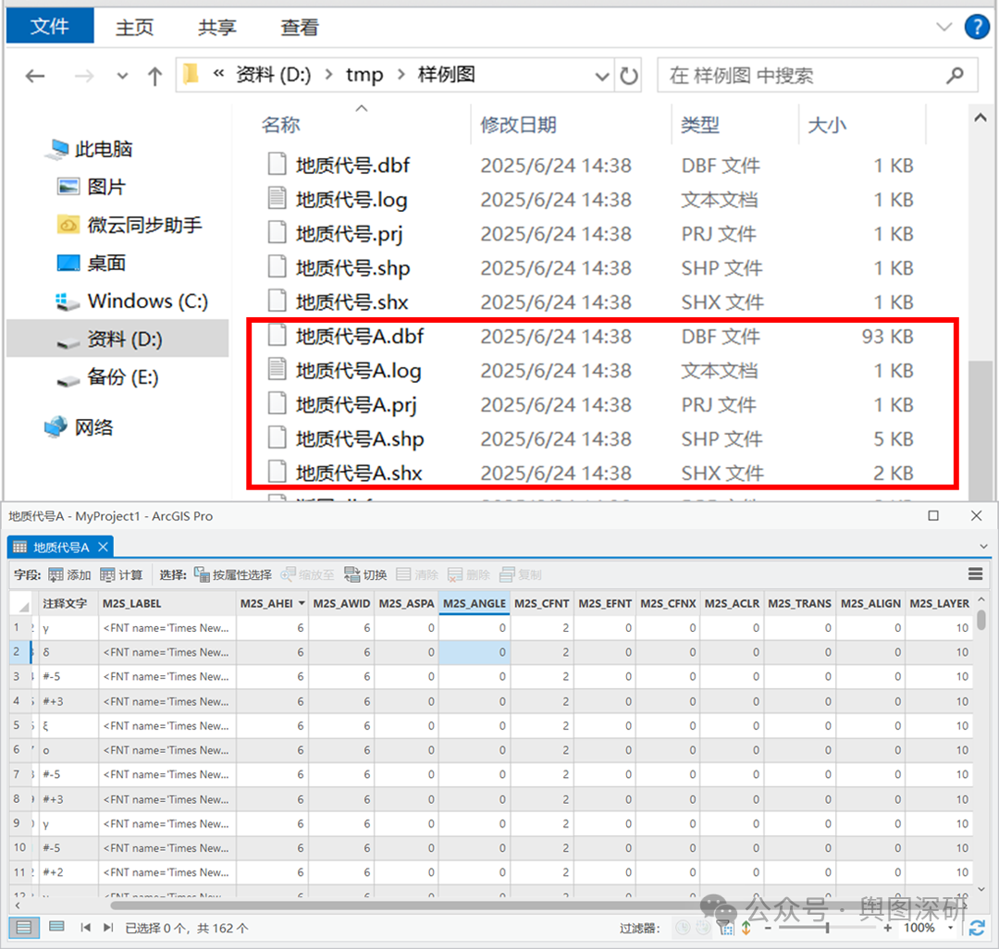Switch to the 查看 ribbon tab
This screenshot has width=999, height=949.
299,28
